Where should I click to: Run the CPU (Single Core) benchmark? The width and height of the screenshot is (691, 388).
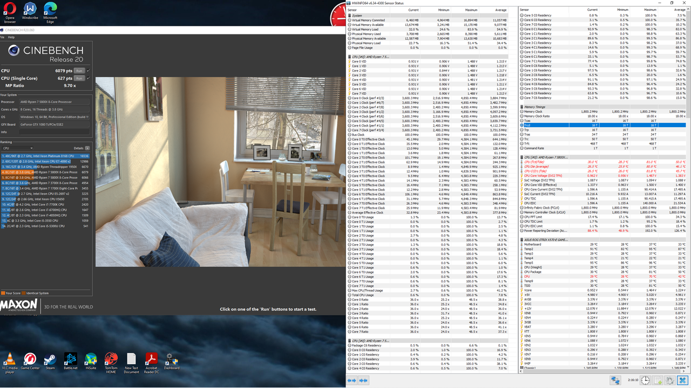(79, 78)
